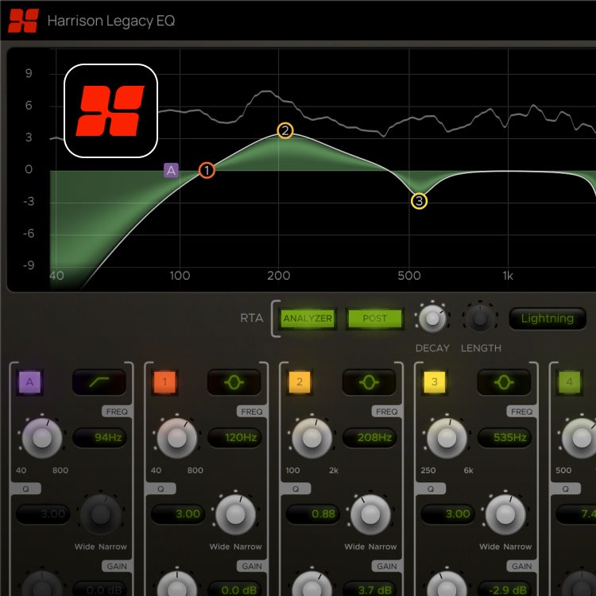Viewport: 596px width, 596px height.
Task: Open the Lightning analyzer mode dropdown
Action: point(547,319)
